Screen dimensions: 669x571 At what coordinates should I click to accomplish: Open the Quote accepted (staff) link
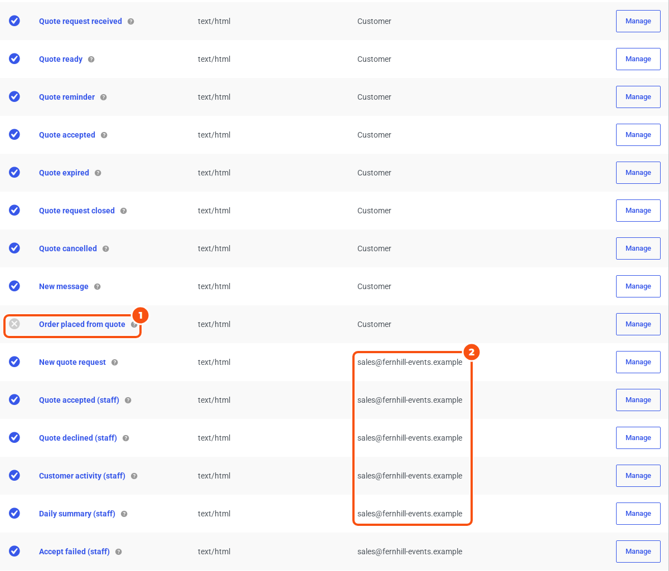pyautogui.click(x=79, y=400)
